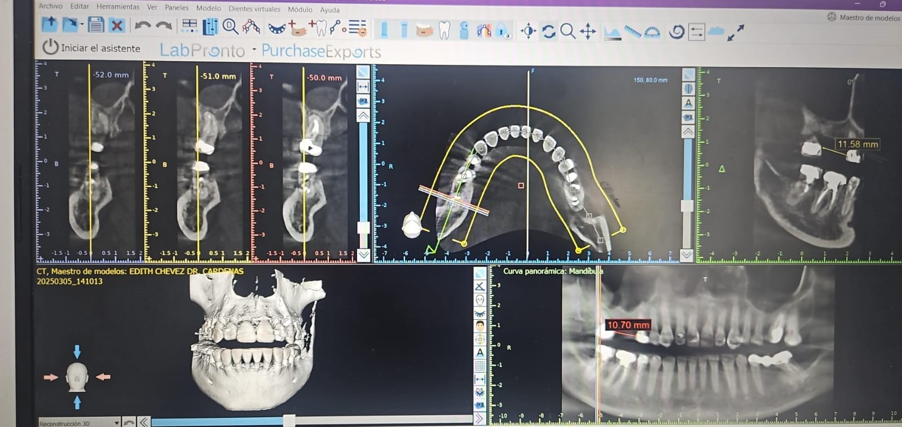This screenshot has height=427, width=902.
Task: Open the Paneles menu
Action: pos(177,7)
